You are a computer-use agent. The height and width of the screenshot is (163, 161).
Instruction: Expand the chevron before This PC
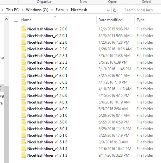coord(2,10)
